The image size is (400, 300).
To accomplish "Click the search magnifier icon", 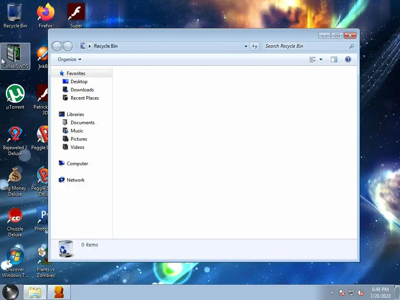I will 352,46.
